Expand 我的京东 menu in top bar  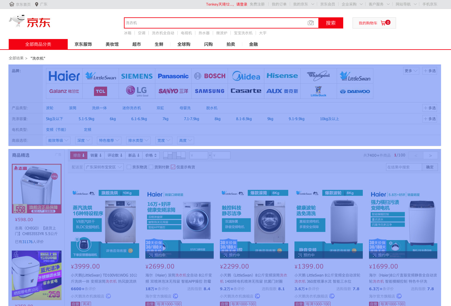[x=303, y=4]
